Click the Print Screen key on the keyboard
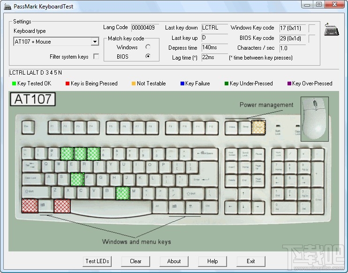Image resolution: width=348 pixels, height=273 pixels. (x=232, y=154)
